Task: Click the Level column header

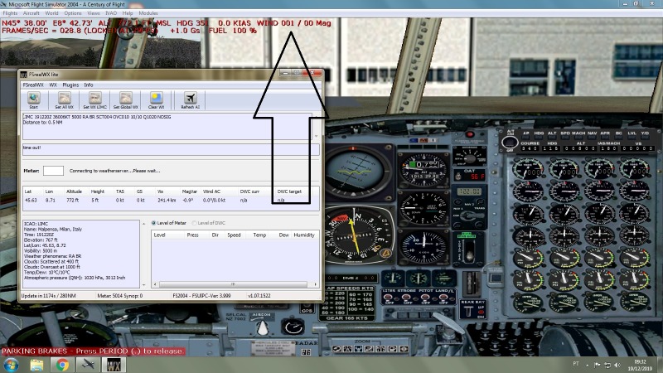Action: pyautogui.click(x=159, y=235)
